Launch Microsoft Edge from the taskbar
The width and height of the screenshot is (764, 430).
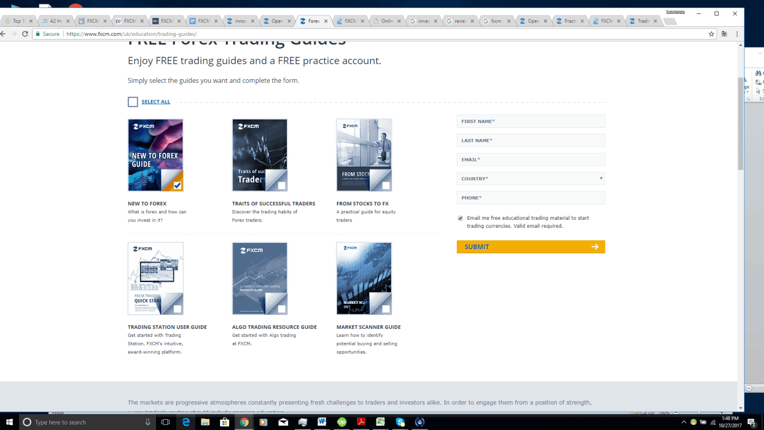pos(186,422)
